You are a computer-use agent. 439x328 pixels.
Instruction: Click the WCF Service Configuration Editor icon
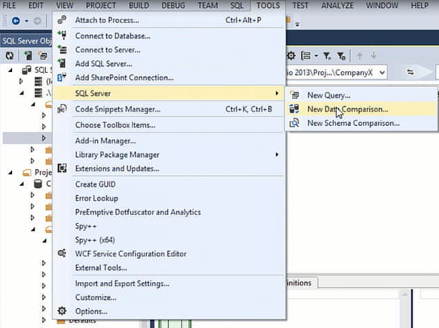62,253
